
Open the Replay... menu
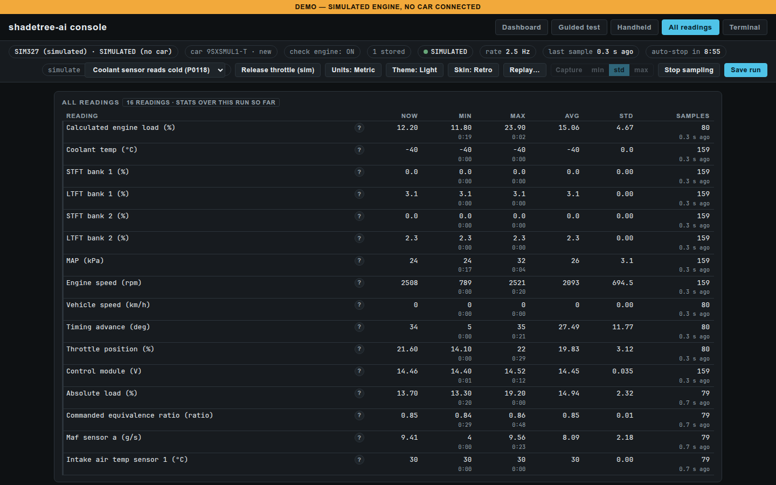[524, 70]
